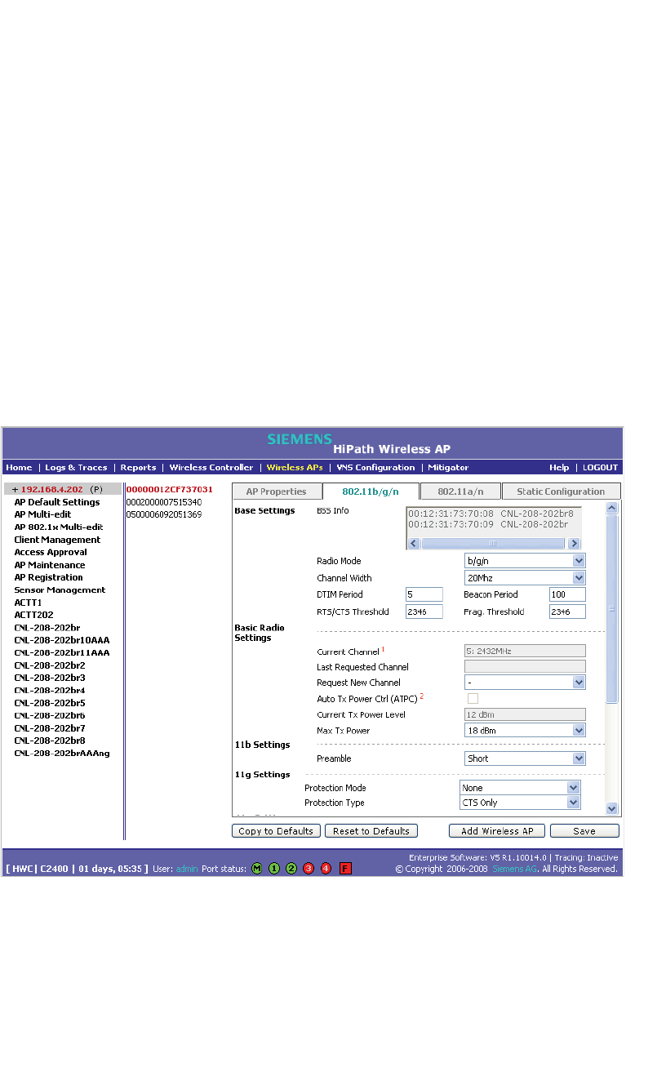
Task: Open AP Registration
Action: [48, 577]
